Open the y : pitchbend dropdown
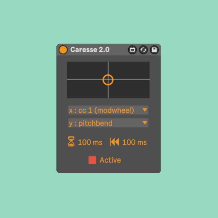The width and height of the screenshot is (218, 218). tap(108, 123)
